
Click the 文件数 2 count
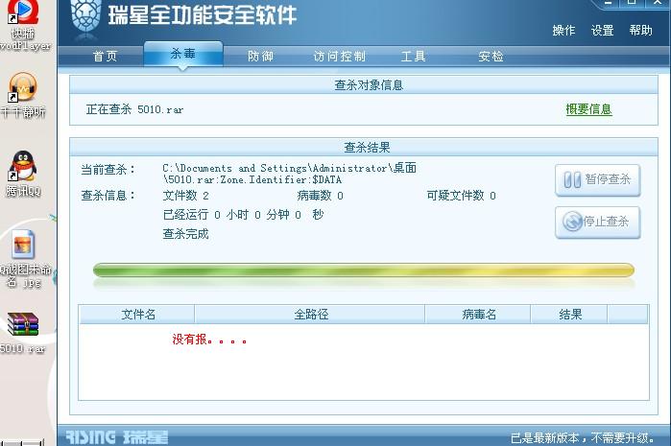185,196
